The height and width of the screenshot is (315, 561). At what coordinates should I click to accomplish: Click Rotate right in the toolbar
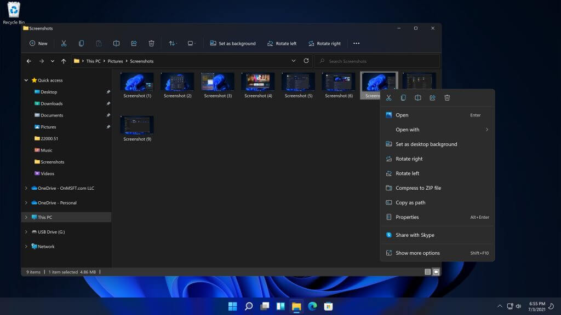click(x=324, y=43)
